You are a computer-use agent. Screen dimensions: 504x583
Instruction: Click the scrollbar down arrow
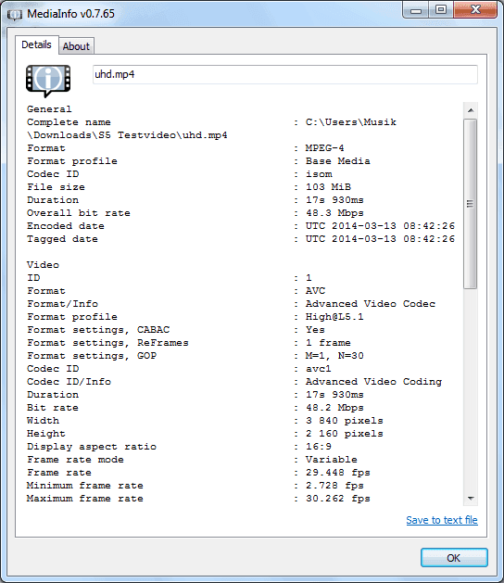coord(471,499)
